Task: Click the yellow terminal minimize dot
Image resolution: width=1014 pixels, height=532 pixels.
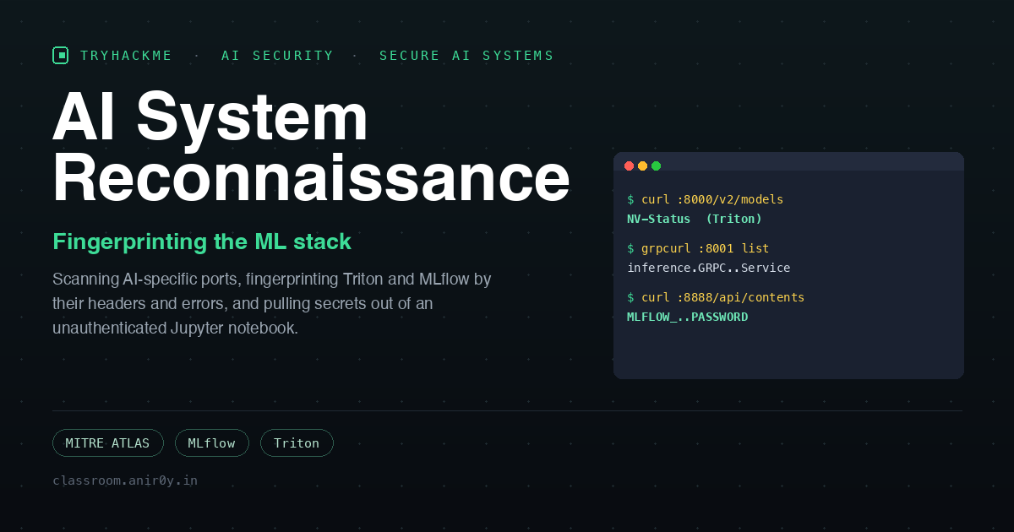Action: click(x=642, y=166)
